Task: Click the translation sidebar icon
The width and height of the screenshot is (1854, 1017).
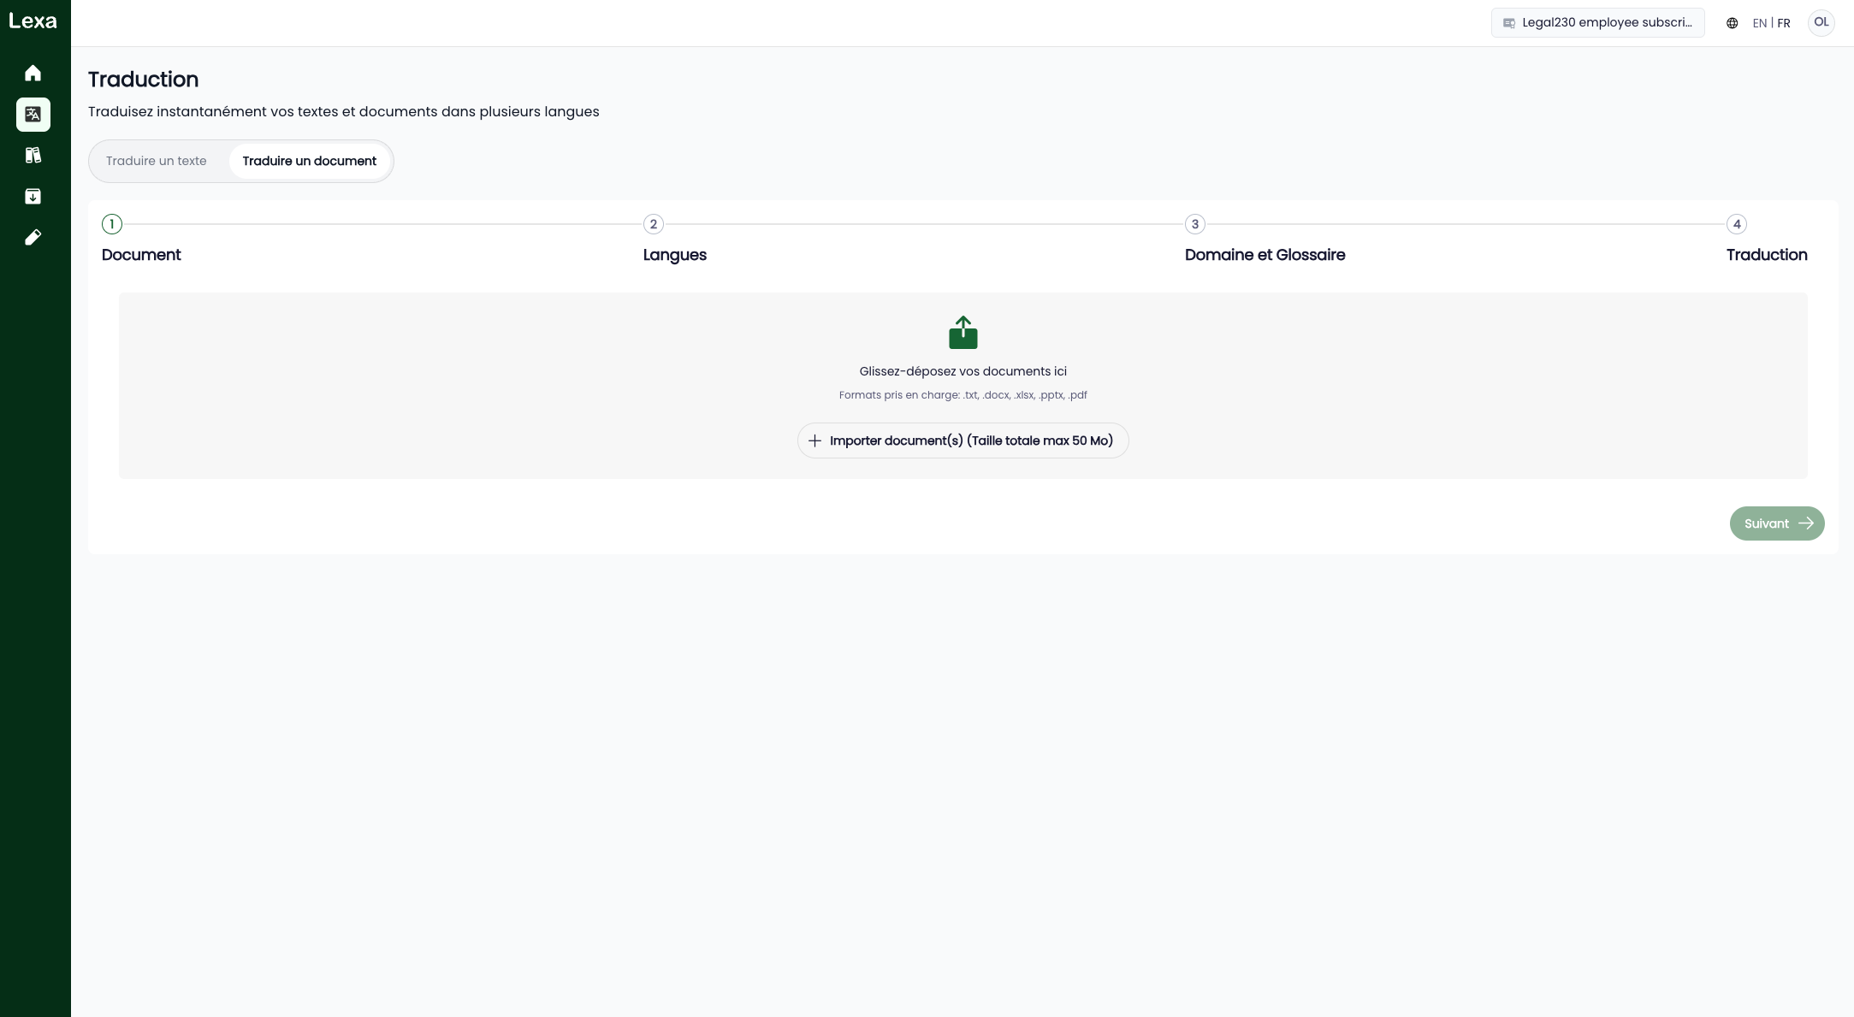Action: coord(33,115)
